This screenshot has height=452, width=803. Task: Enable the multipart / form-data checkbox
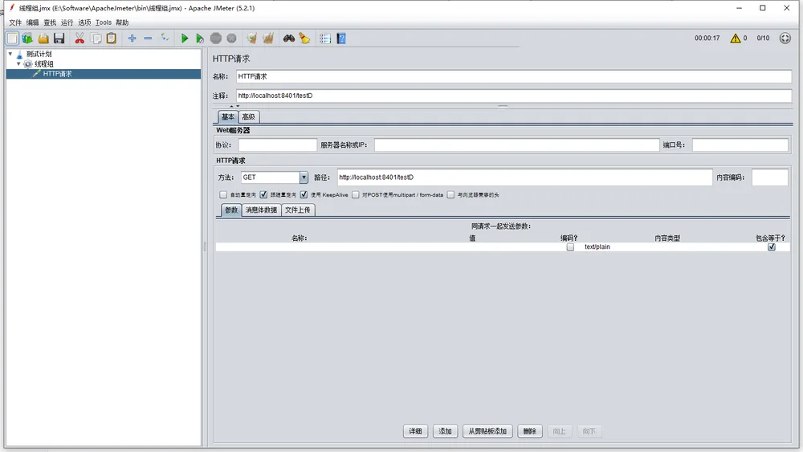click(x=356, y=194)
